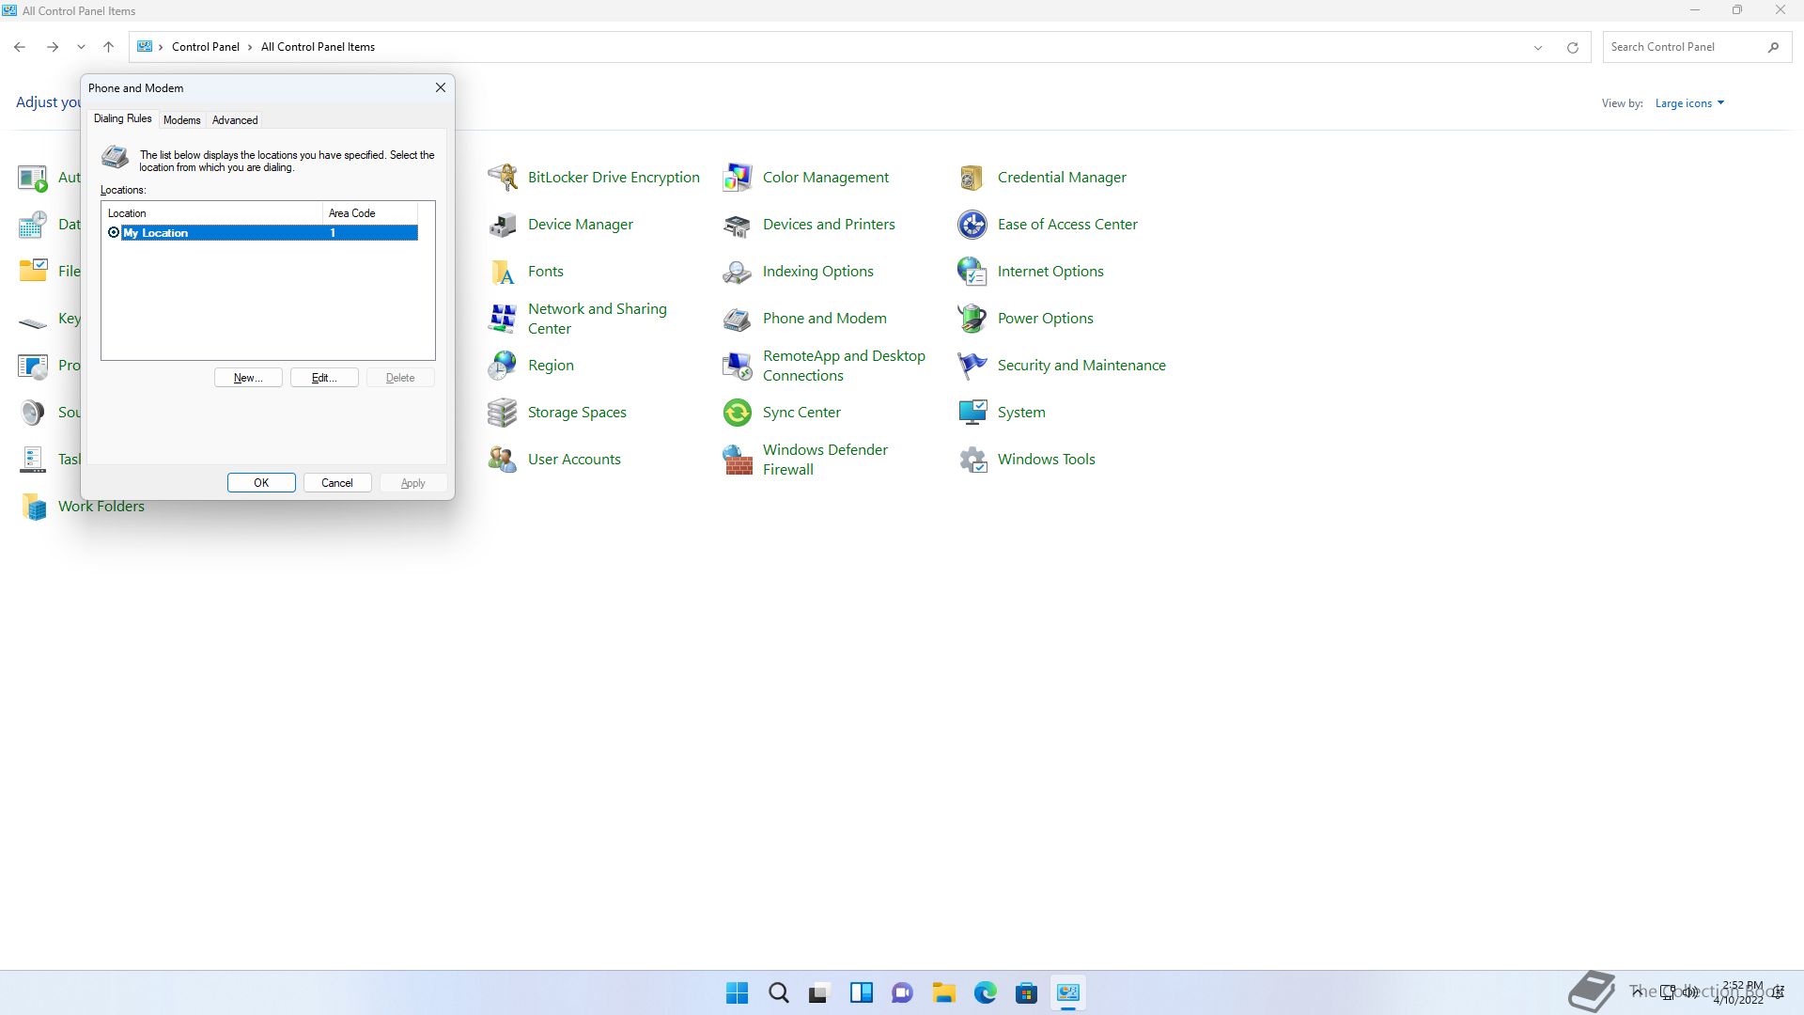
Task: Open RemoteApp and Desktop Connections icon
Action: [738, 365]
